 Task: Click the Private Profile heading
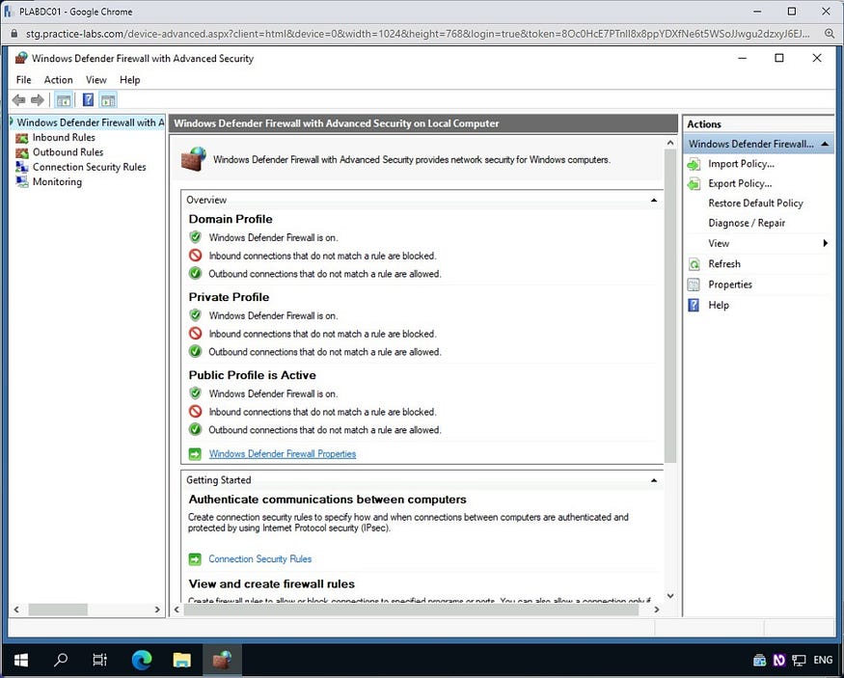pyautogui.click(x=229, y=297)
